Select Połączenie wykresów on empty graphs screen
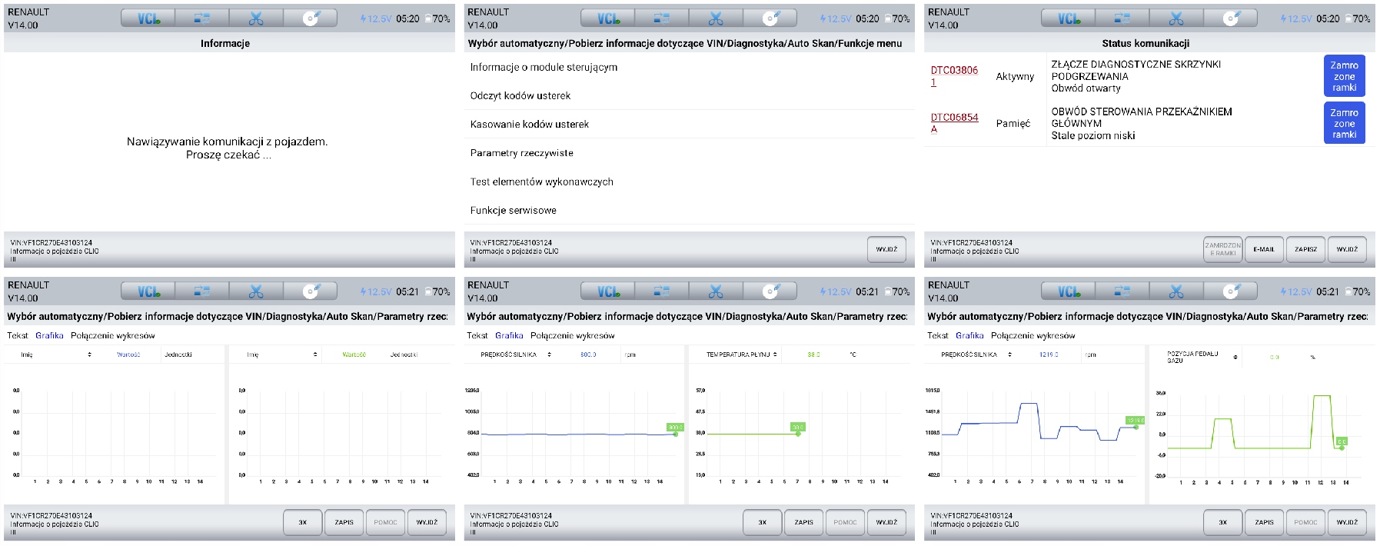 pos(113,335)
